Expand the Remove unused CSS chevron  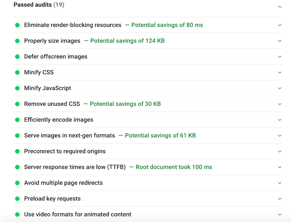279,104
